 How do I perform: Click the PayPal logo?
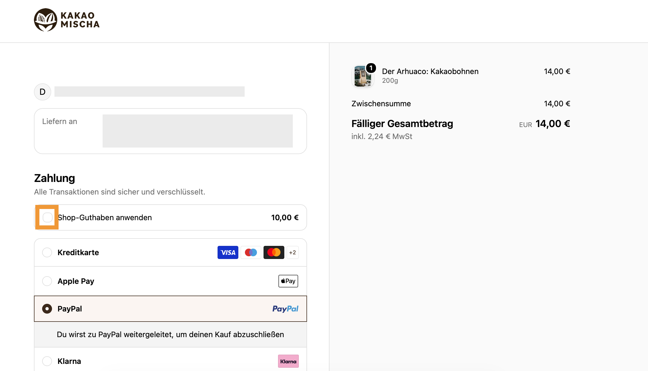click(285, 309)
